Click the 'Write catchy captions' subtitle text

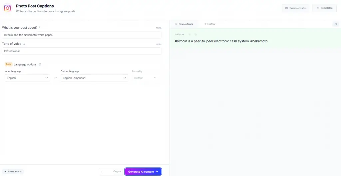[x=46, y=11]
